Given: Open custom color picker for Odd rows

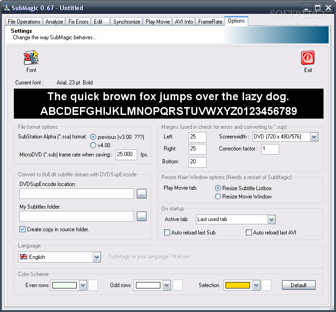Looking at the screenshot, I should coord(177,285).
